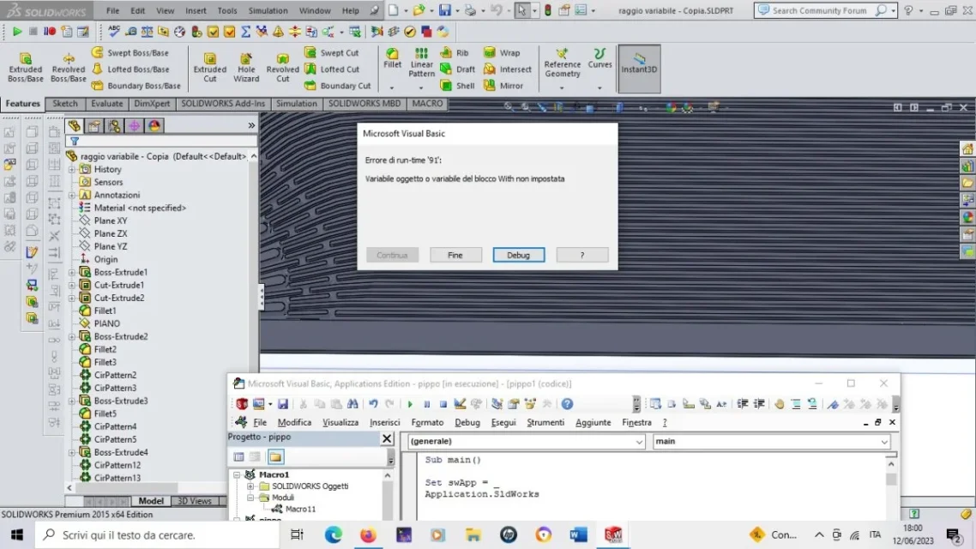Switch to the Sketch tab
This screenshot has height=549, width=976.
point(64,103)
